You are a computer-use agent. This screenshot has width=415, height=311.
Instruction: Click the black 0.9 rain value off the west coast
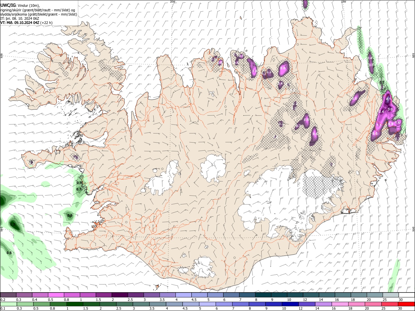(70, 216)
